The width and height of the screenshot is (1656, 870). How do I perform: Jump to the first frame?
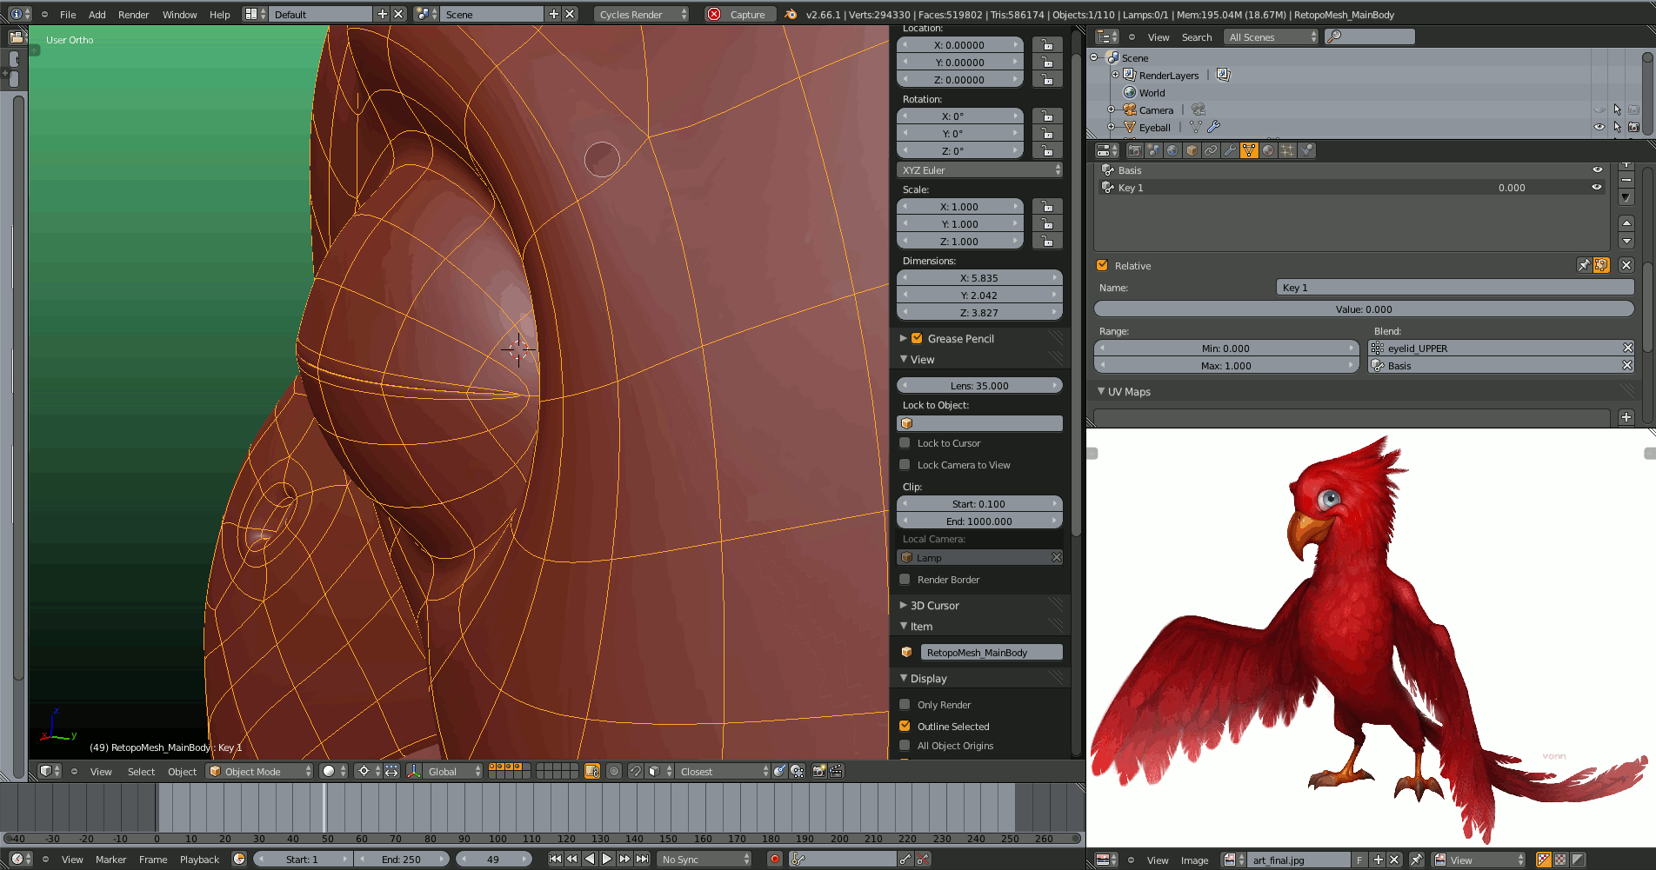555,859
